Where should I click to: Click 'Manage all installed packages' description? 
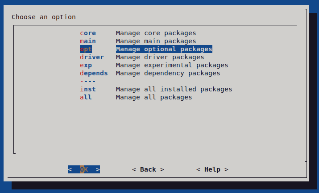point(174,89)
